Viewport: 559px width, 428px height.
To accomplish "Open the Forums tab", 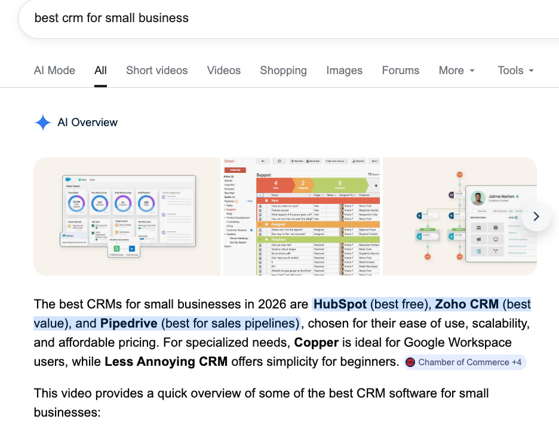I will tap(401, 71).
